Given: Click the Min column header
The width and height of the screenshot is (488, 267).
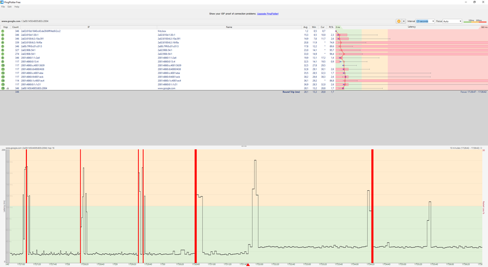Looking at the screenshot, I should coord(314,27).
